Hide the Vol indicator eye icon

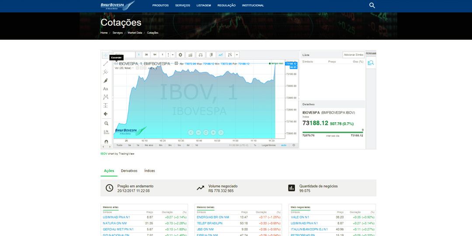pyautogui.click(x=137, y=68)
